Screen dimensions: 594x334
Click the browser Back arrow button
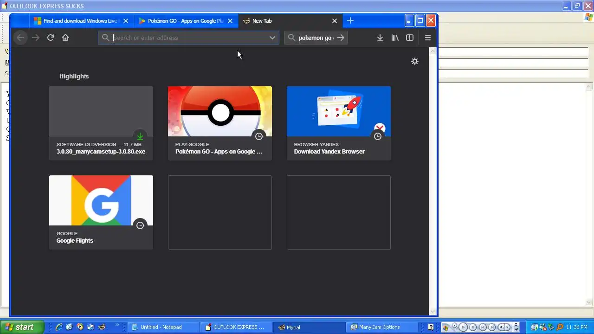pos(20,38)
